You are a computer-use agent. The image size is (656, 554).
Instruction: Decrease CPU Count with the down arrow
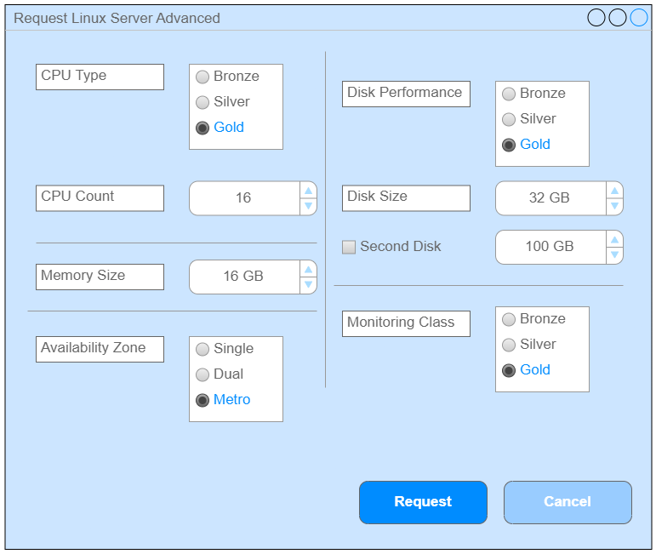point(308,206)
